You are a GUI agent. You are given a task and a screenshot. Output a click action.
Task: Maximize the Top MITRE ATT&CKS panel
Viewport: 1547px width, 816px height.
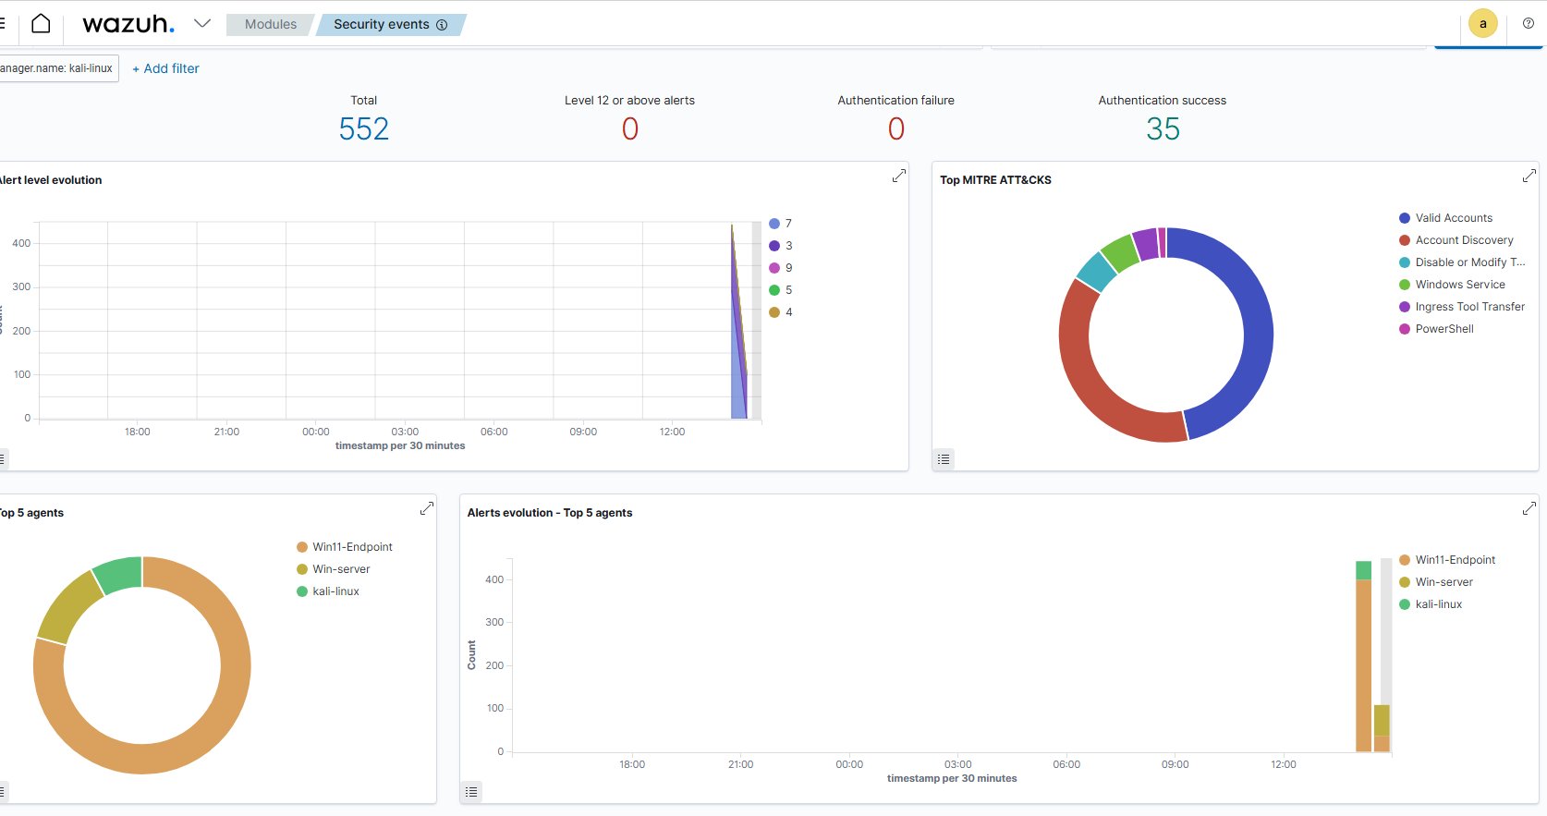pyautogui.click(x=1529, y=176)
